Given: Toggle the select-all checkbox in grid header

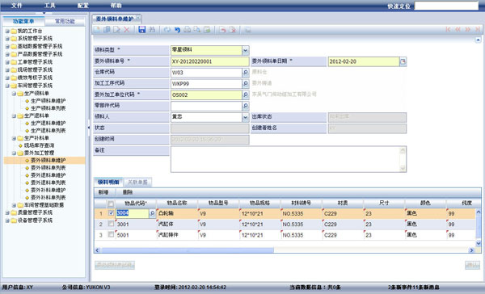Looking at the screenshot, I should tap(111, 204).
